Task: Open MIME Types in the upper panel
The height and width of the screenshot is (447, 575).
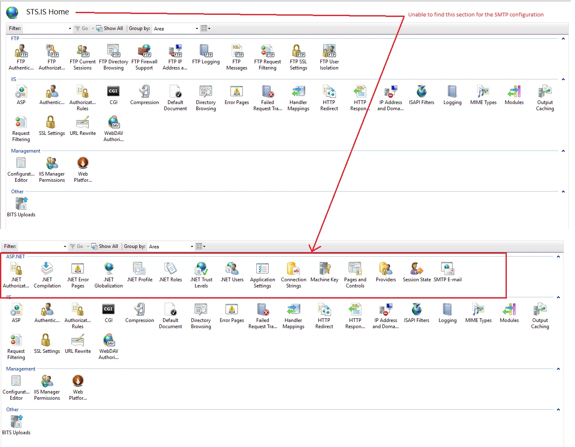Action: [483, 91]
